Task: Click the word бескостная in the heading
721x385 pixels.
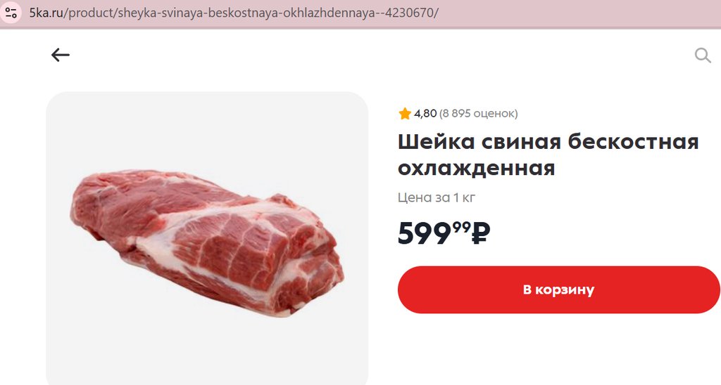Action: [633, 142]
